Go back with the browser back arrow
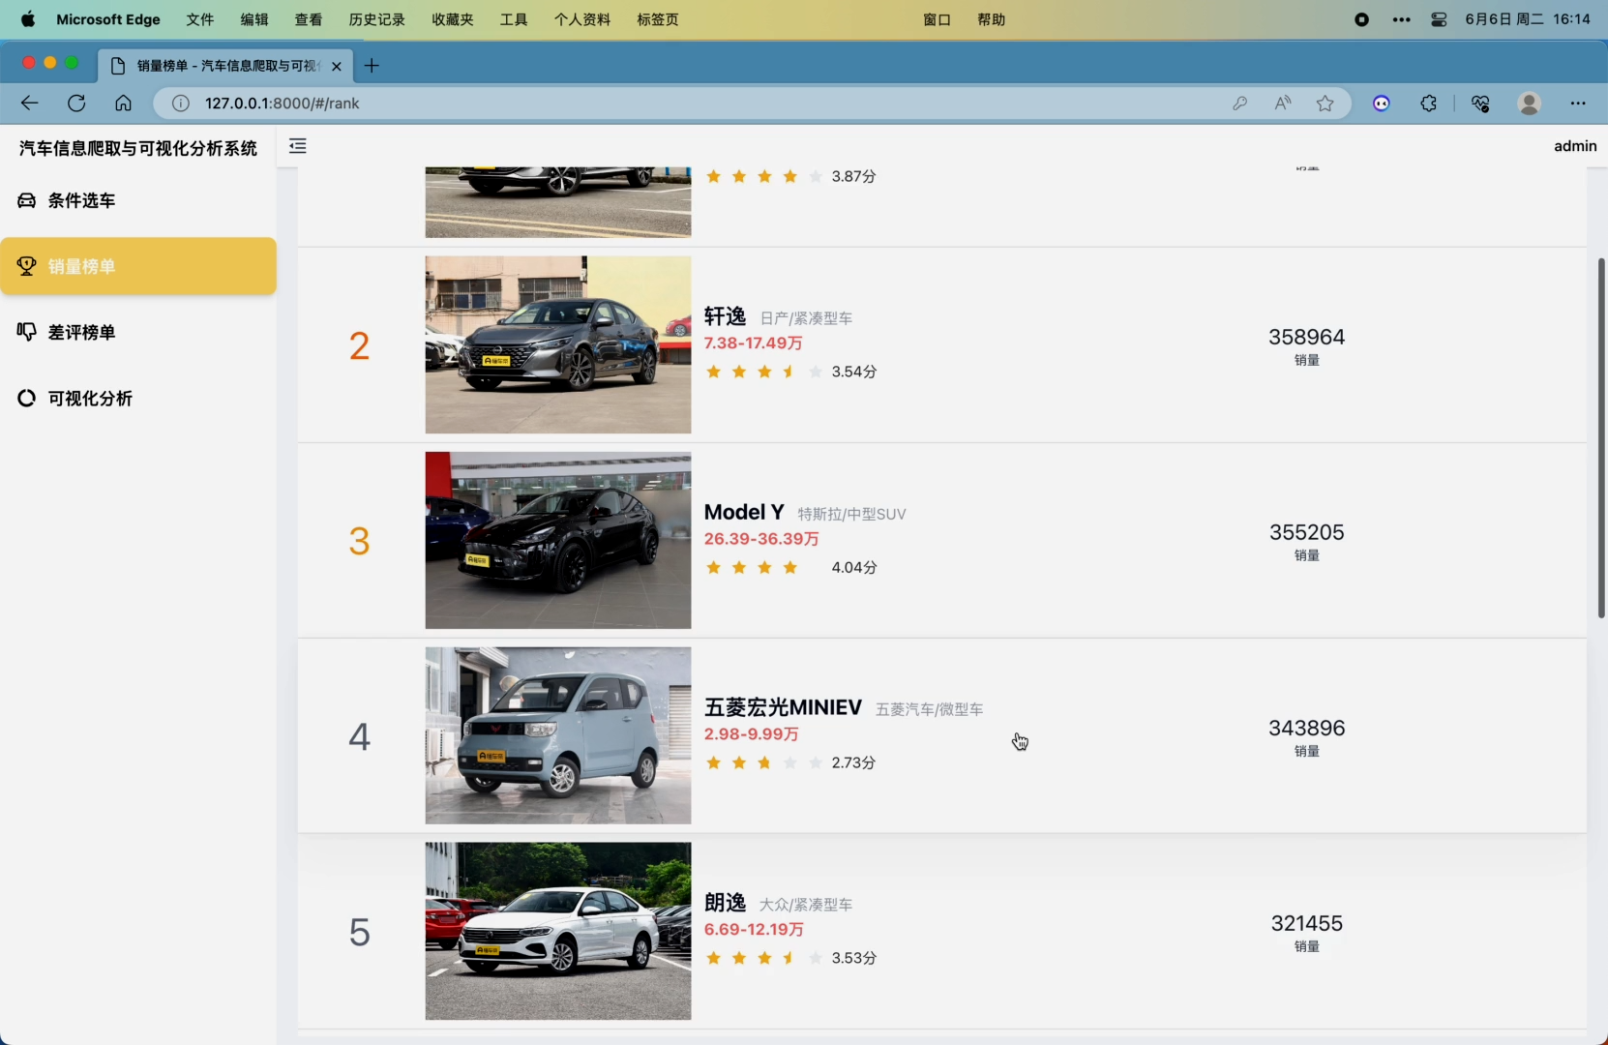 tap(30, 103)
